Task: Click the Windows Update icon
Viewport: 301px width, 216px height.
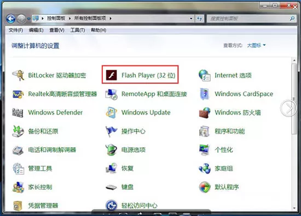Action: click(111, 112)
